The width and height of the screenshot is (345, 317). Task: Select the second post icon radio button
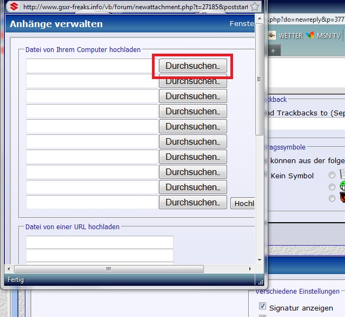332,186
